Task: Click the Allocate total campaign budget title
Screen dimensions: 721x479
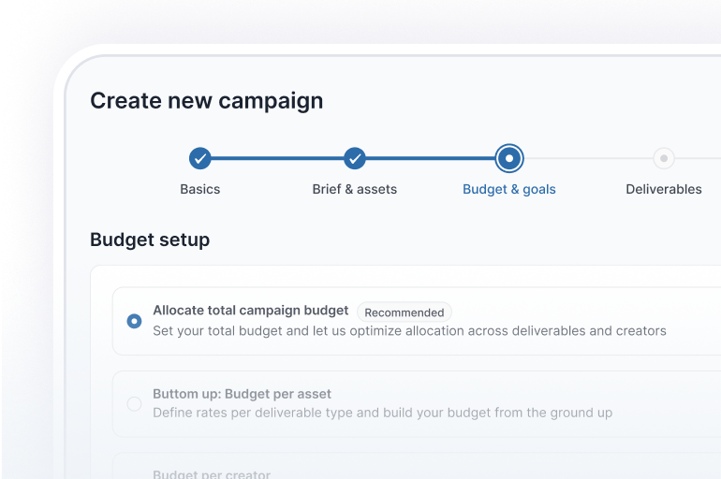Action: click(250, 311)
